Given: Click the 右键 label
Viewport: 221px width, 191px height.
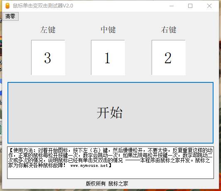Looking at the screenshot, I should (169, 30).
